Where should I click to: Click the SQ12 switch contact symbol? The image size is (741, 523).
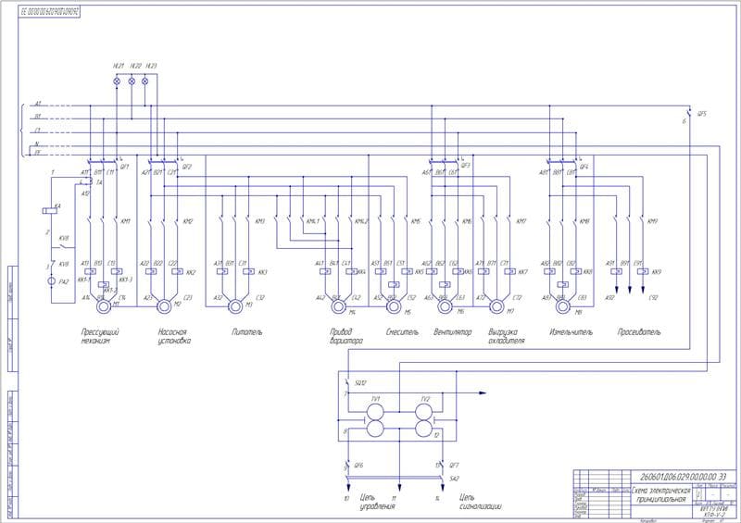point(347,382)
